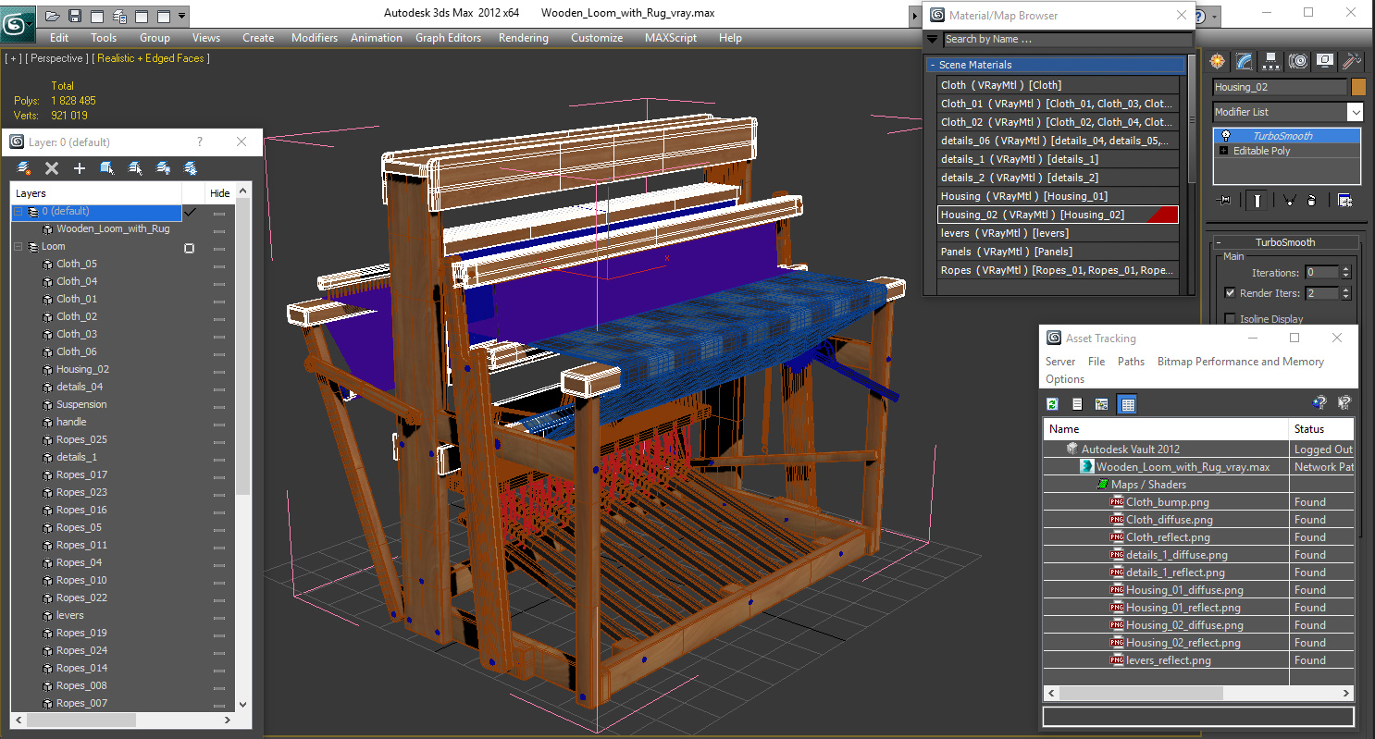The height and width of the screenshot is (739, 1375).
Task: Click Highlight Selected Objects' Layers icon
Action: coord(135,168)
